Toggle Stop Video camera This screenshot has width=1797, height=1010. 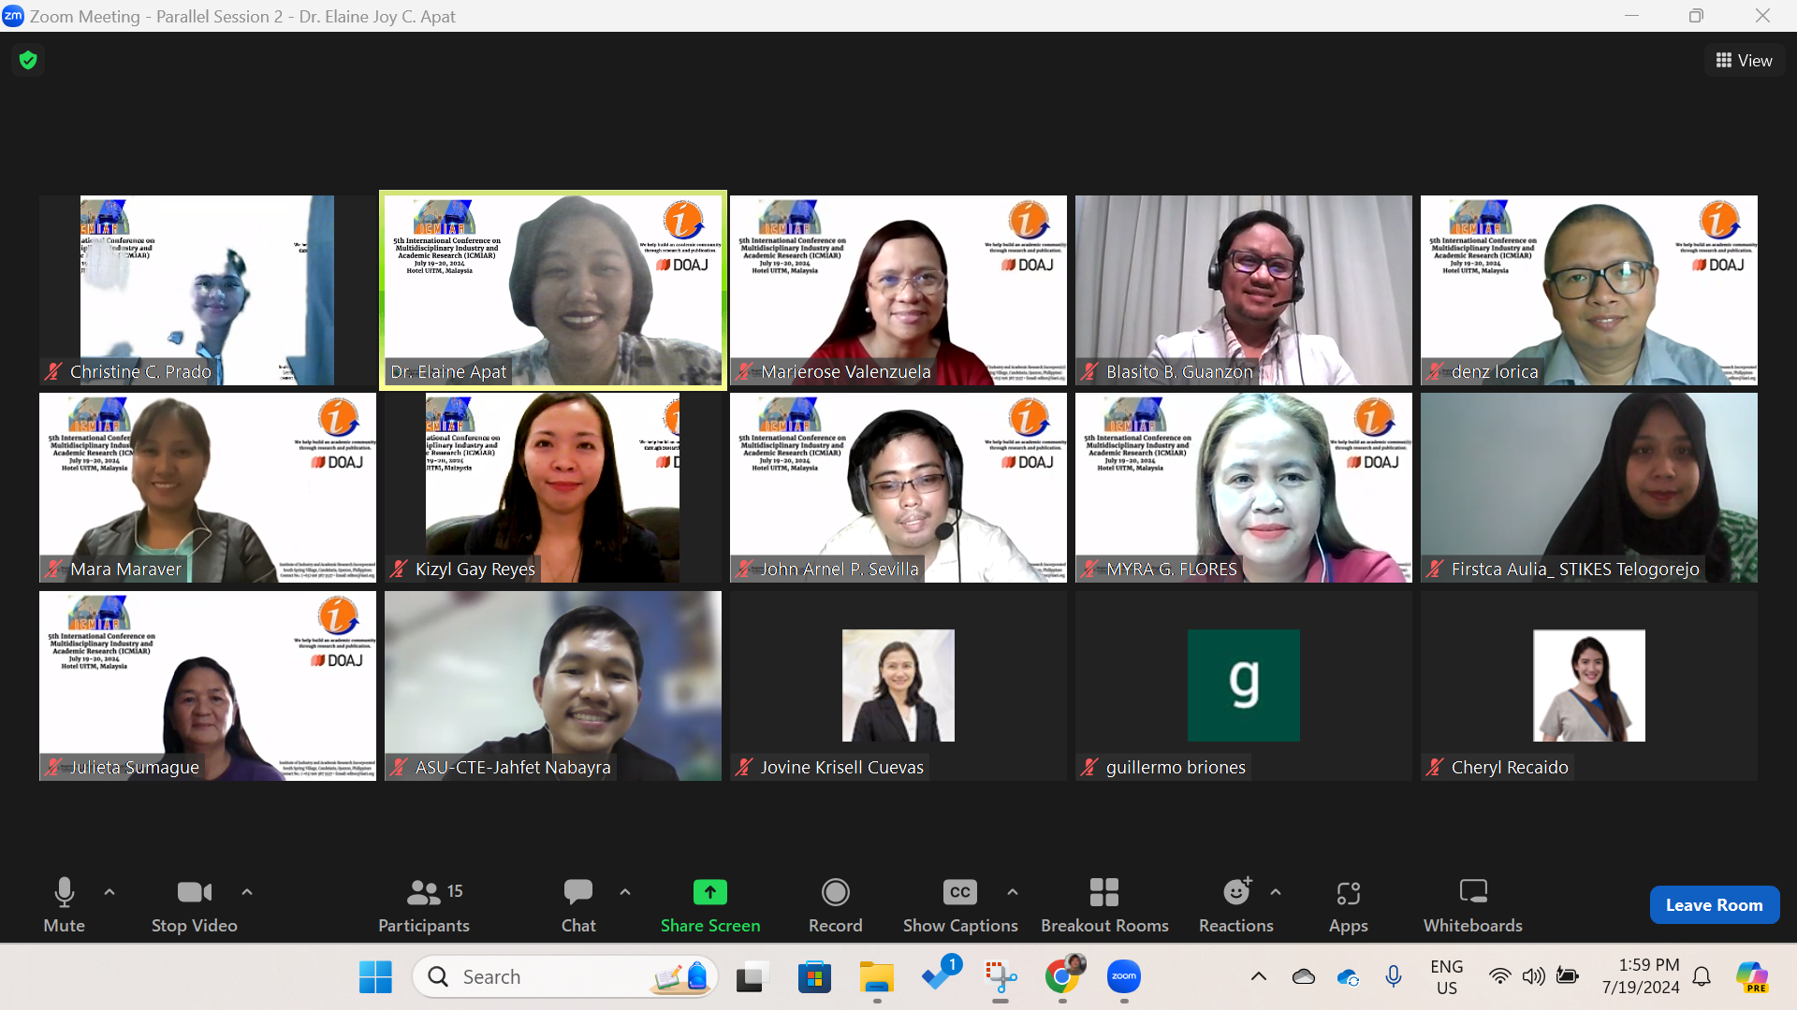click(194, 892)
